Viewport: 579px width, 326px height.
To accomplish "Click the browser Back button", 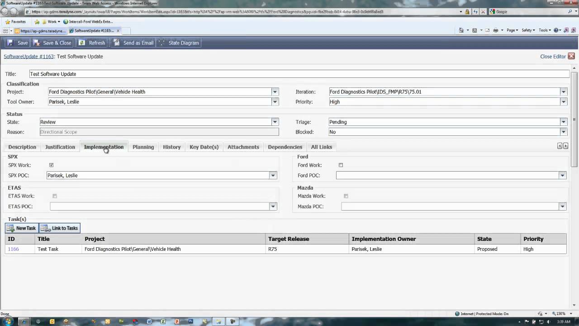I will 5,12.
